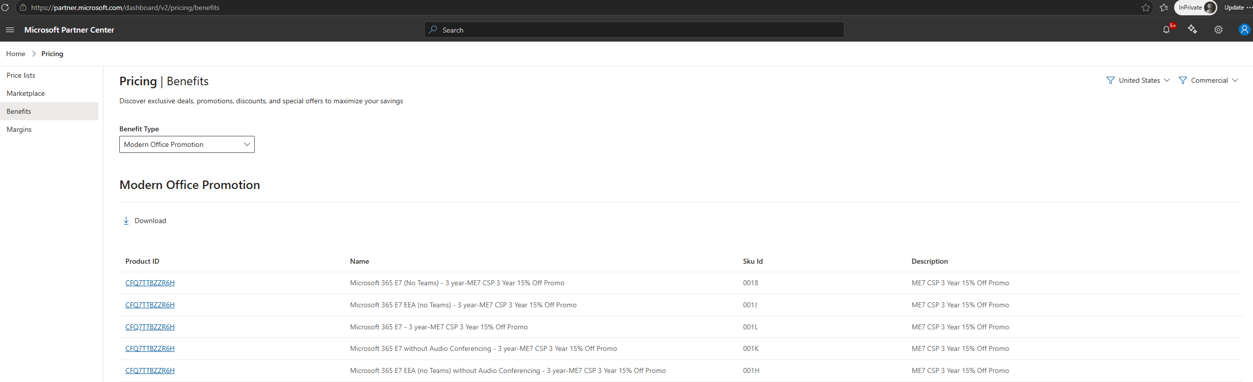Focus the Partner Center search box
The width and height of the screenshot is (1253, 382).
tap(634, 30)
